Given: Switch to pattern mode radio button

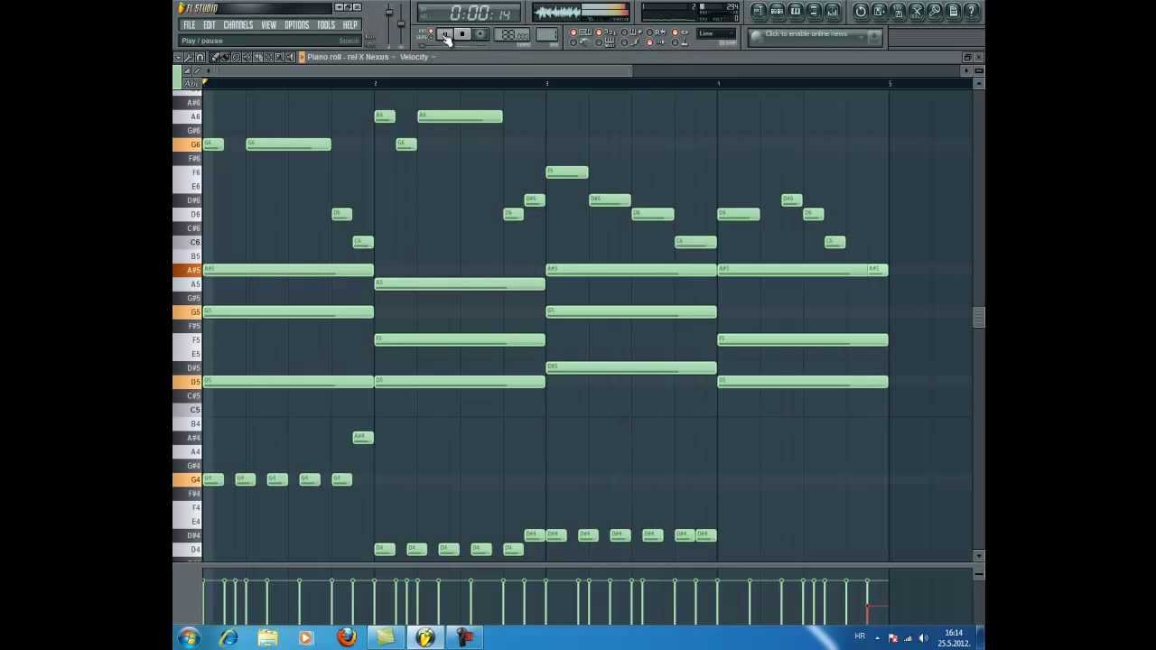Looking at the screenshot, I should (x=431, y=31).
